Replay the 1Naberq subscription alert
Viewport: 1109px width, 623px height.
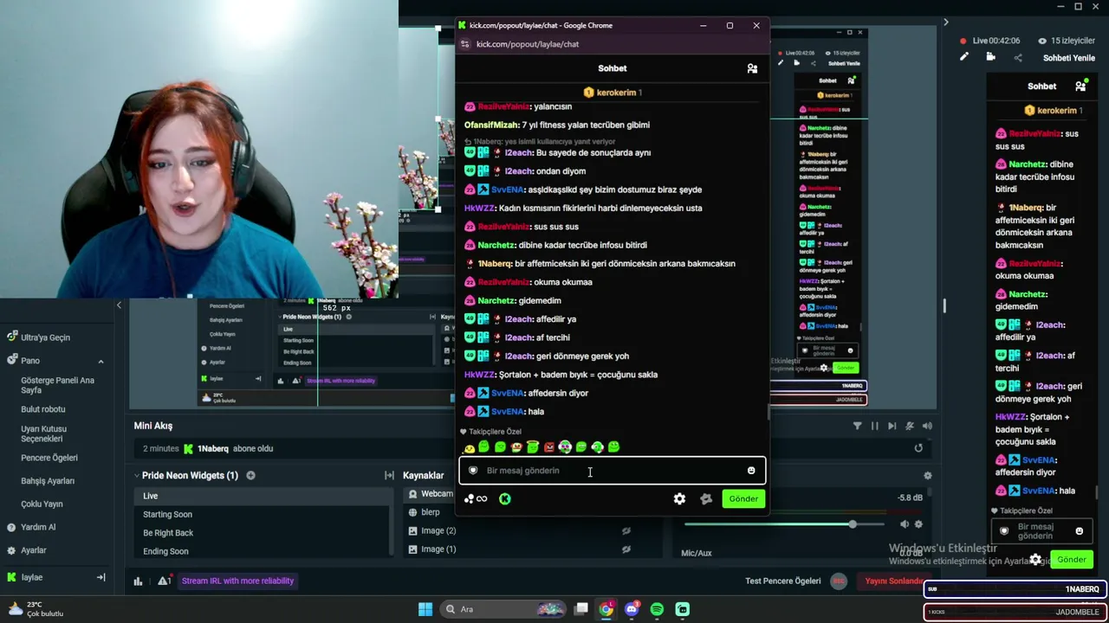pos(918,448)
